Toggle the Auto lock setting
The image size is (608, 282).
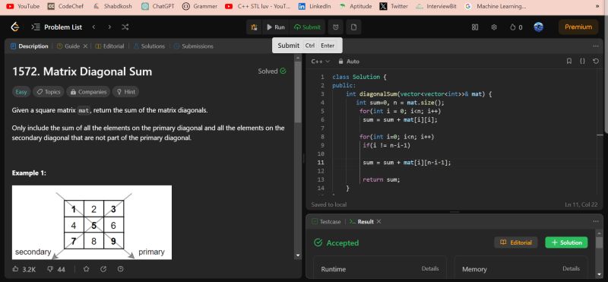pyautogui.click(x=349, y=62)
